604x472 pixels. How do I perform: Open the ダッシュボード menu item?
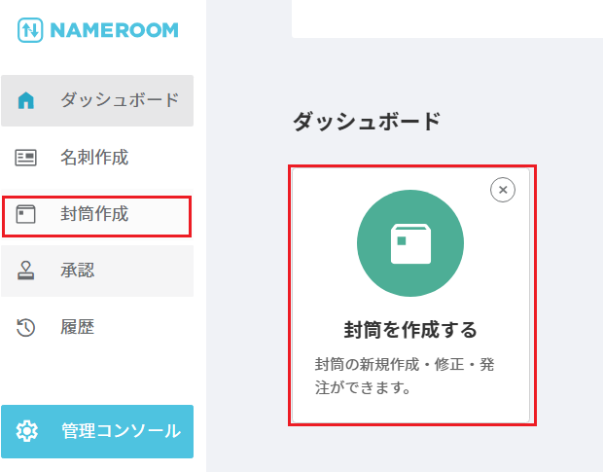119,100
